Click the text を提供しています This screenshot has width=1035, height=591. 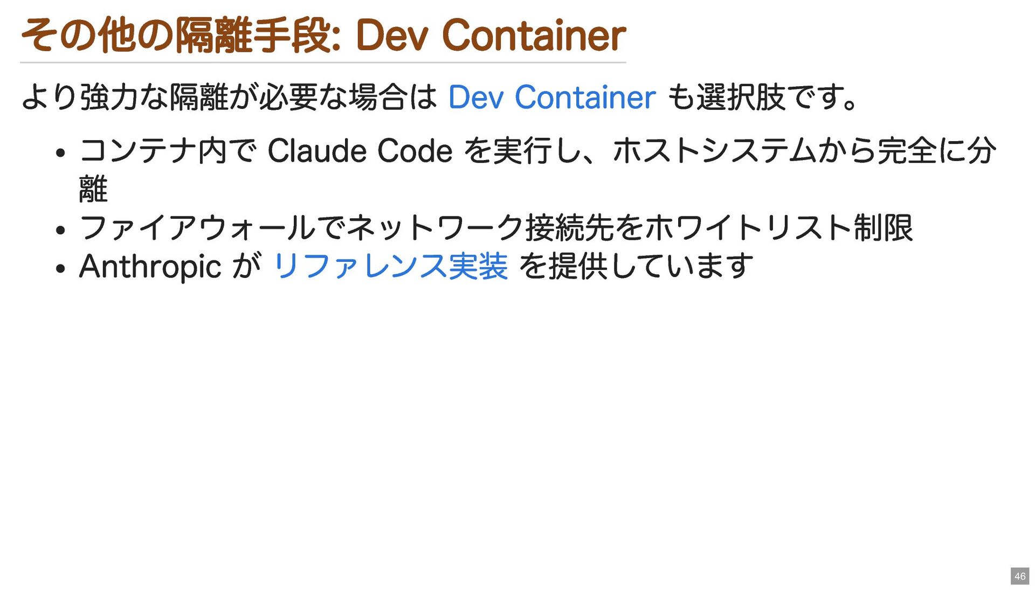coord(636,266)
